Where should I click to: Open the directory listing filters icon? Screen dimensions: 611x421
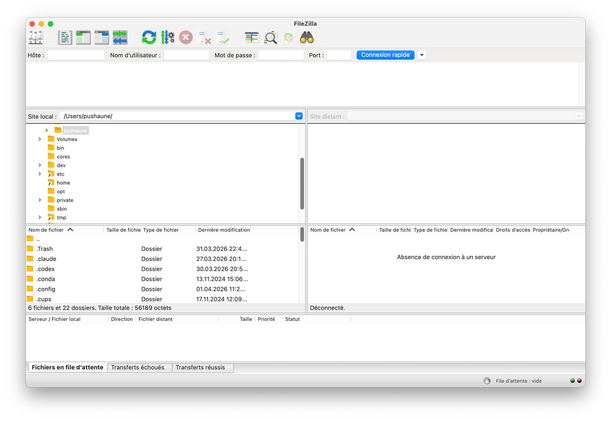pyautogui.click(x=252, y=38)
